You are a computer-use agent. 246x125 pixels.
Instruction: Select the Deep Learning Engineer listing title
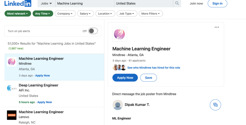(x=39, y=85)
